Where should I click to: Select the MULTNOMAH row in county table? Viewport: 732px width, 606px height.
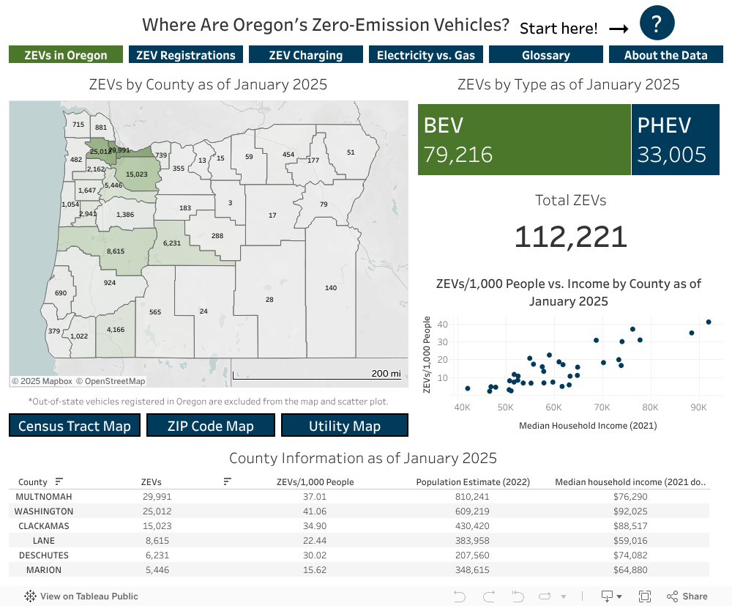tap(44, 497)
